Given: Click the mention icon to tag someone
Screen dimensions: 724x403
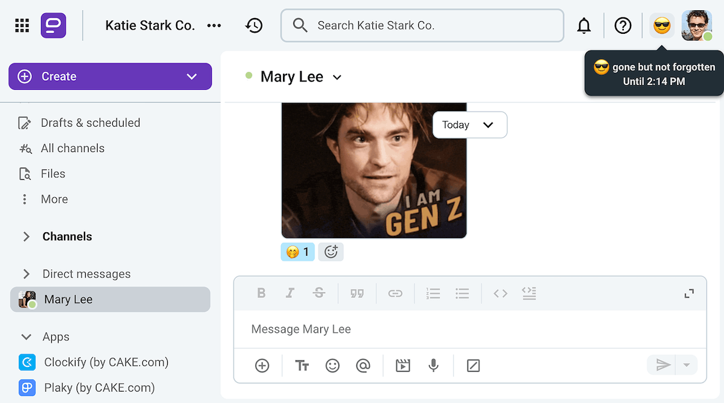Looking at the screenshot, I should point(363,366).
